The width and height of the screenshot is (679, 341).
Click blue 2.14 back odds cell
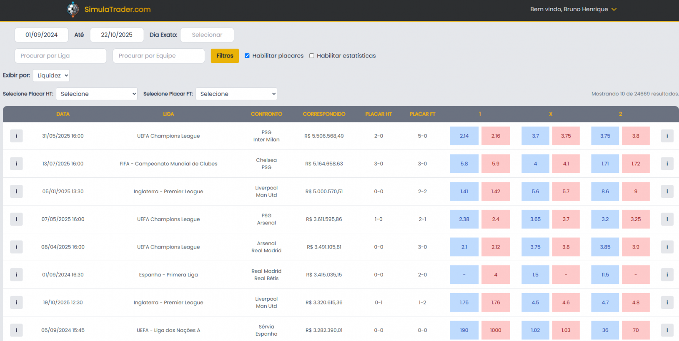[464, 136]
